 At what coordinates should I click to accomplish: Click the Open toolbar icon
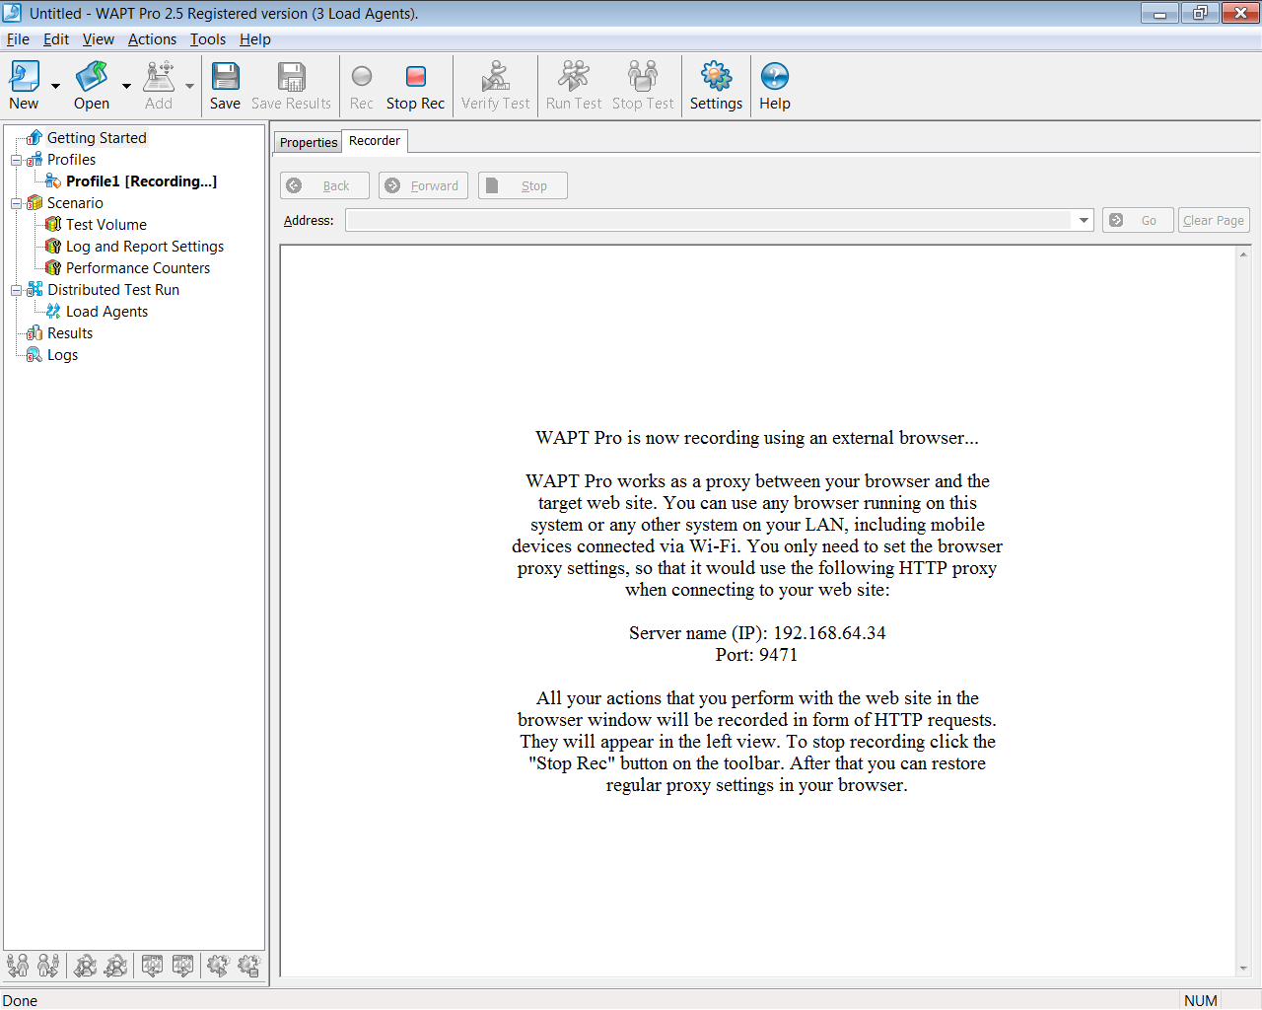click(x=92, y=86)
